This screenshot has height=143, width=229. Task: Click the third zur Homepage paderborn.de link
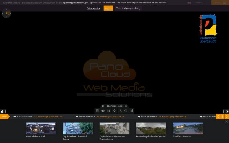coord(173,117)
